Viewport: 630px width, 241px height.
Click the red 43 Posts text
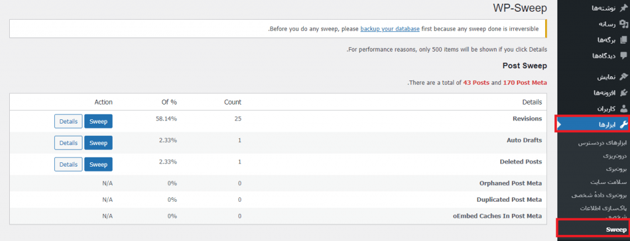pyautogui.click(x=476, y=83)
